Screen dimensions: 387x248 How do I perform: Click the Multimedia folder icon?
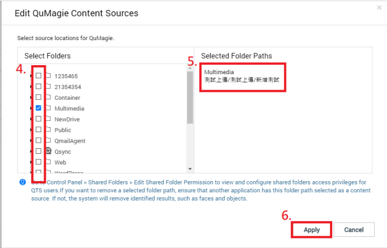[49, 108]
